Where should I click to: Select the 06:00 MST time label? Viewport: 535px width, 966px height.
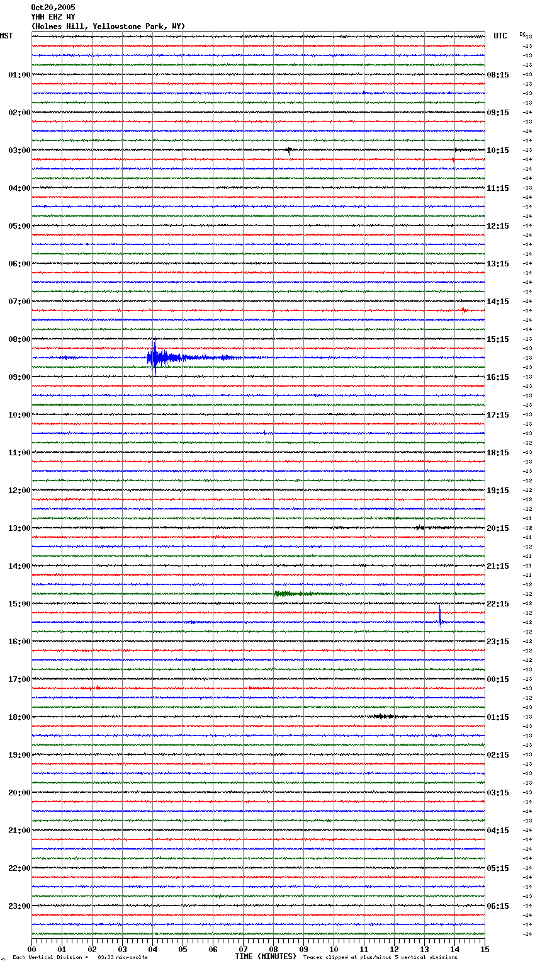pyautogui.click(x=20, y=264)
